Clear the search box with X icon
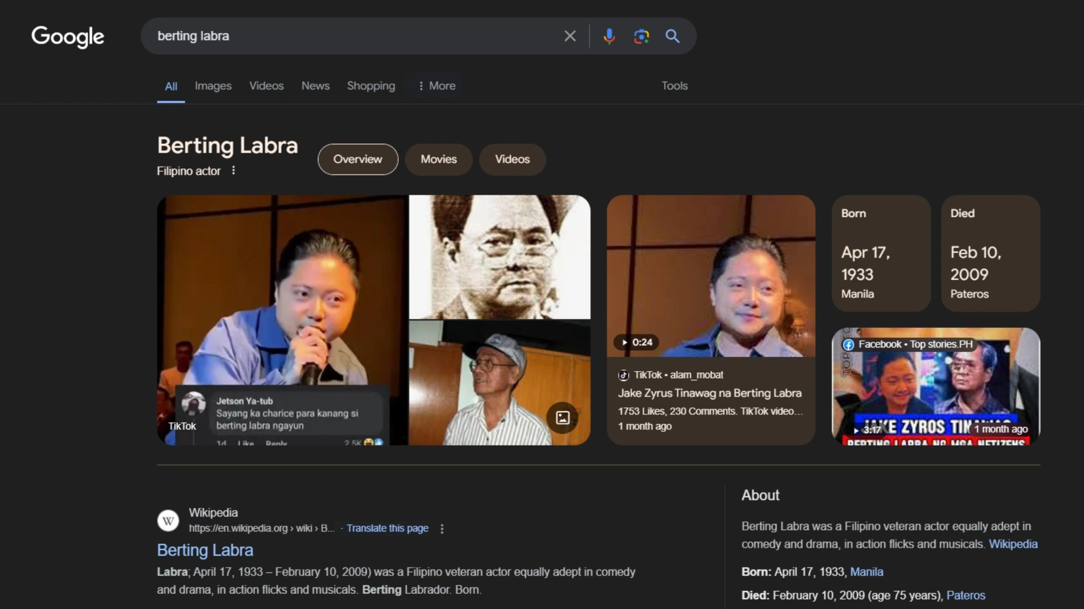 (570, 36)
